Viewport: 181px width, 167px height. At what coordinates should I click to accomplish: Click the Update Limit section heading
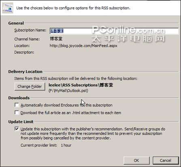[x=21, y=122]
